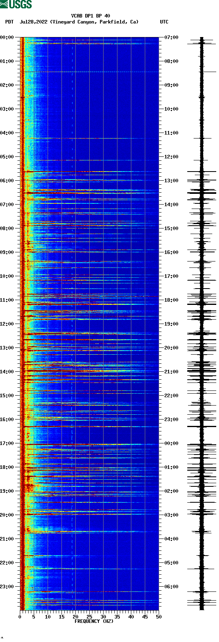This screenshot has height=642, width=219.
Task: Click the PDT timezone label
Action: coord(9,22)
